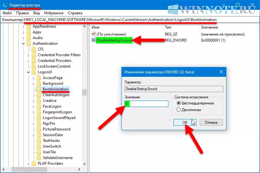Open the Файл menu
This screenshot has height=173, width=260.
7,13
